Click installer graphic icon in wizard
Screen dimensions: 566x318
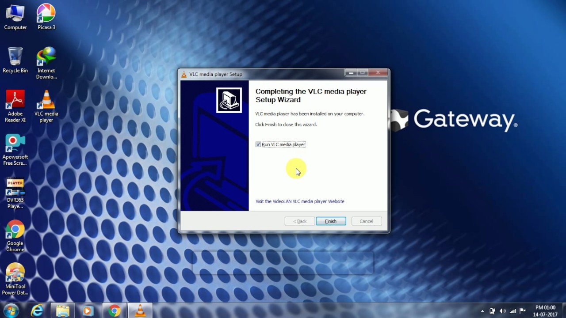point(229,100)
